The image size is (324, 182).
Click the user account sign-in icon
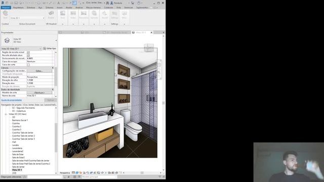(x=112, y=3)
